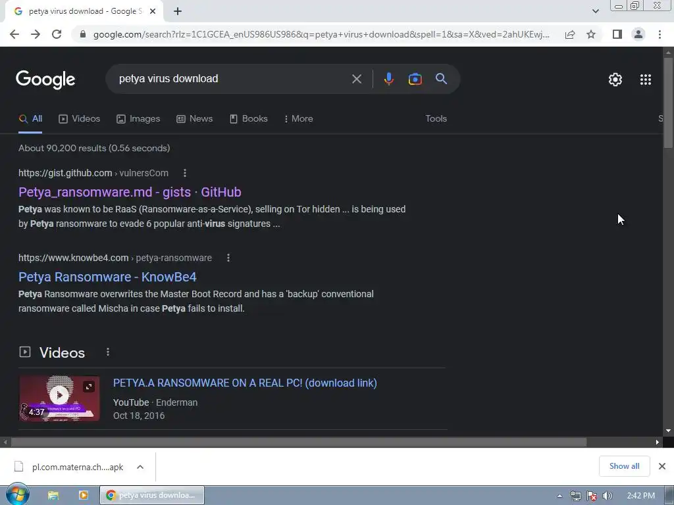Click gist.github.com breadcrumb text

tap(65, 173)
